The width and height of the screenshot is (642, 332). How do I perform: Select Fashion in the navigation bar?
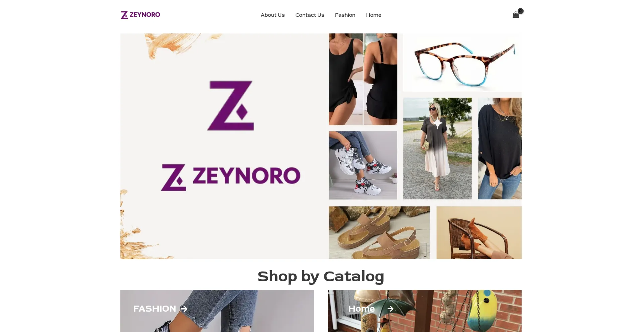click(345, 15)
